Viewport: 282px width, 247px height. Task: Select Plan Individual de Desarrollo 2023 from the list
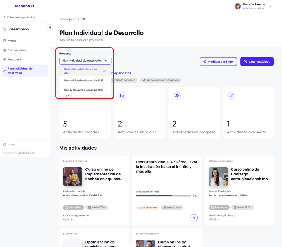(83, 81)
